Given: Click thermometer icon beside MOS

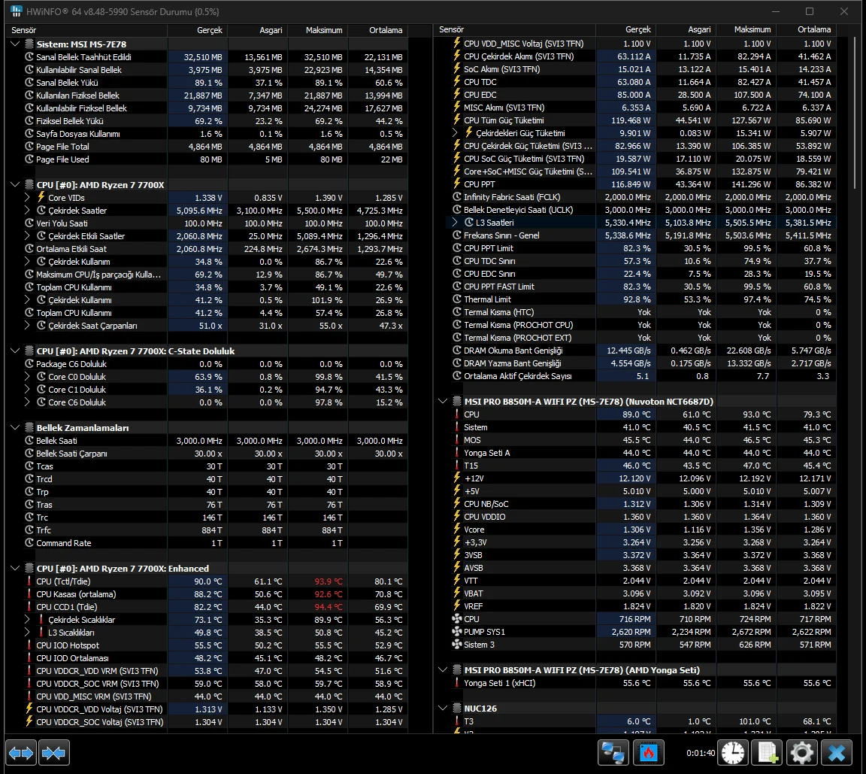Looking at the screenshot, I should click(457, 440).
